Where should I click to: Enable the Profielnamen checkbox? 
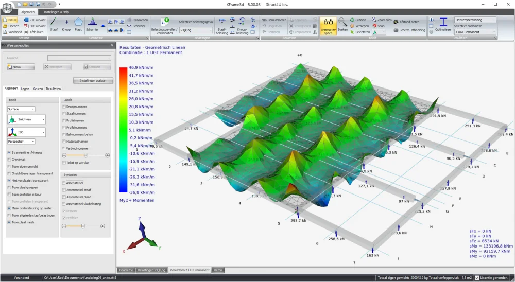pos(64,120)
